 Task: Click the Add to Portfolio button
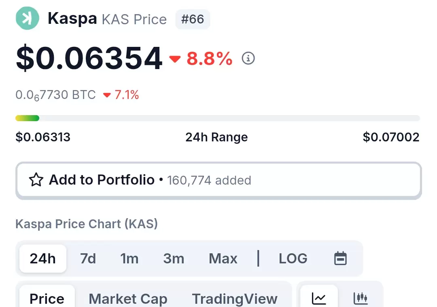pos(218,180)
